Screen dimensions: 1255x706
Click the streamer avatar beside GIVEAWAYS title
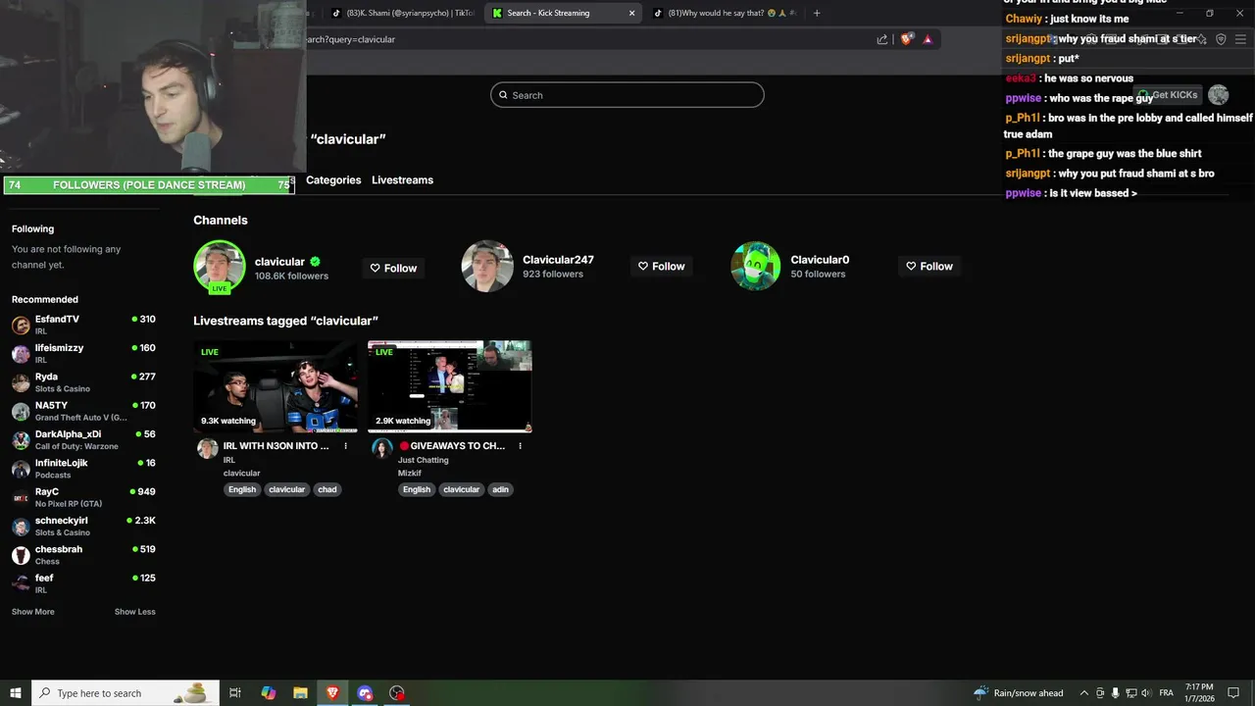coord(381,449)
